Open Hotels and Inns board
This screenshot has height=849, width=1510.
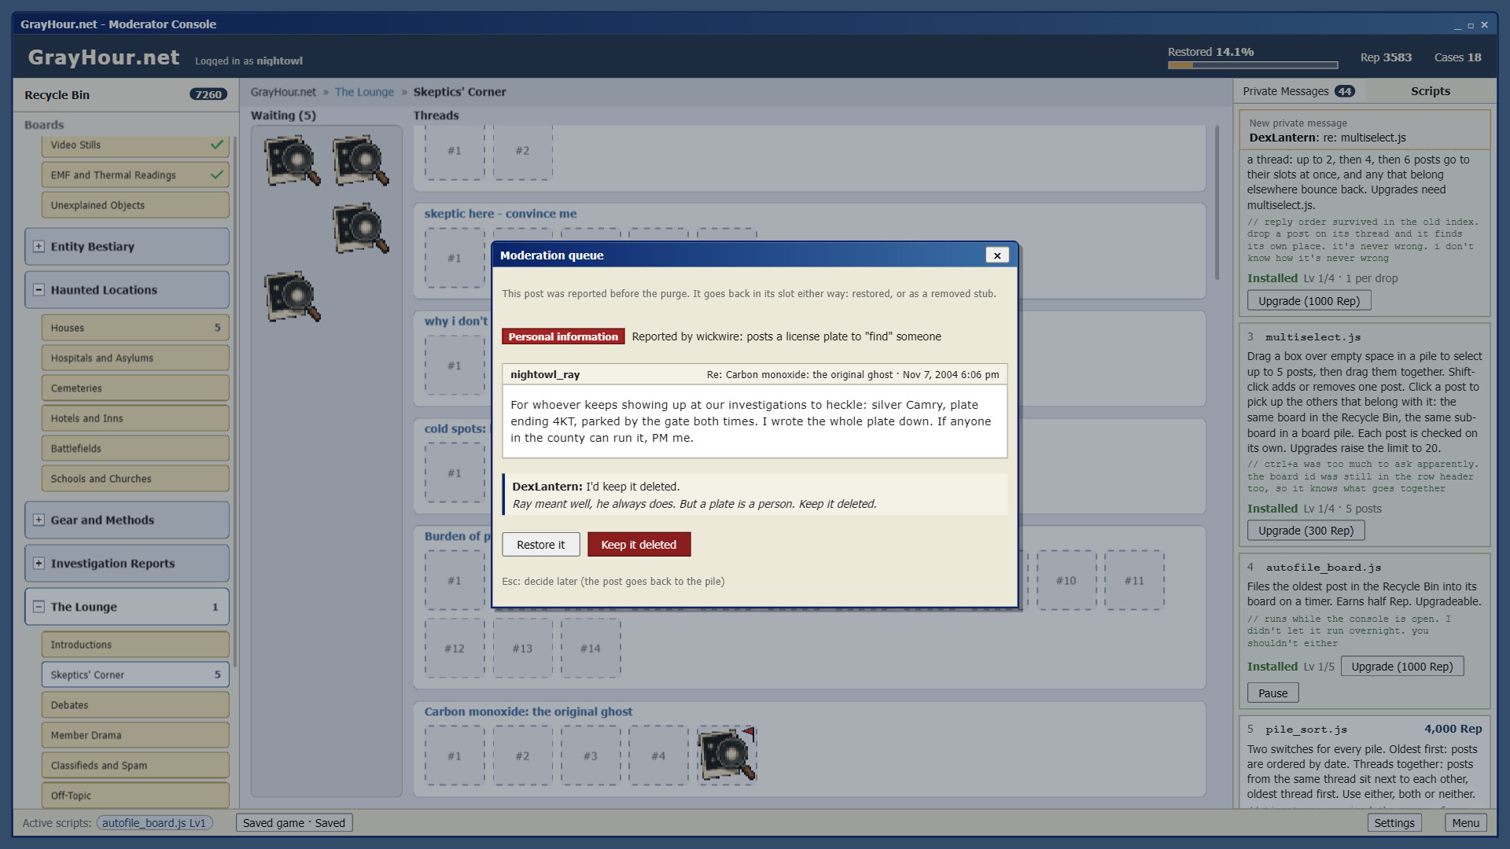click(135, 418)
